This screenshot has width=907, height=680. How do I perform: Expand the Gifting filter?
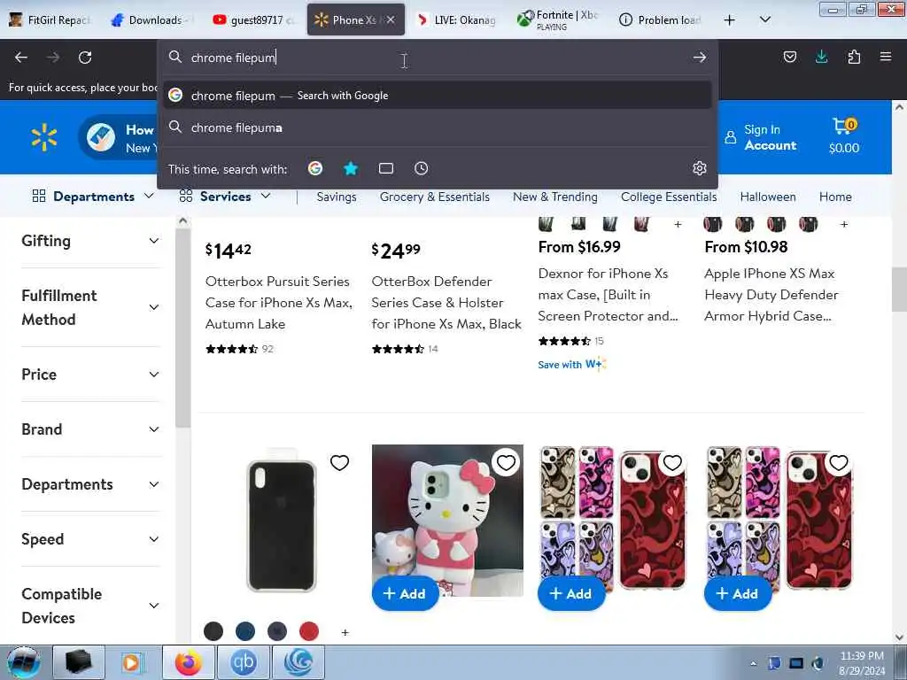tap(90, 241)
